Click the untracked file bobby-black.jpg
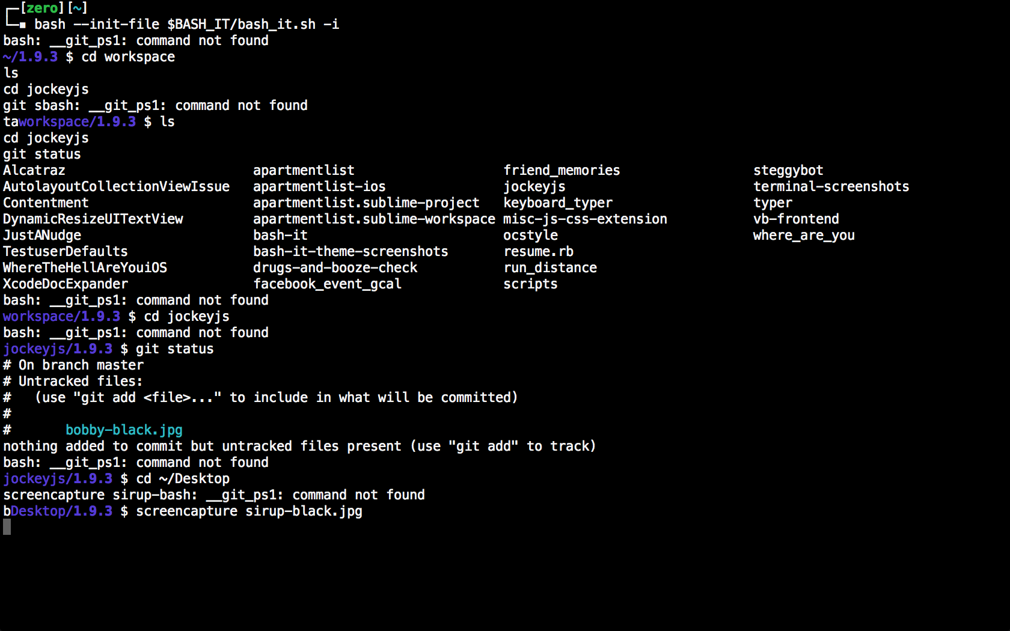The image size is (1010, 631). coord(124,430)
